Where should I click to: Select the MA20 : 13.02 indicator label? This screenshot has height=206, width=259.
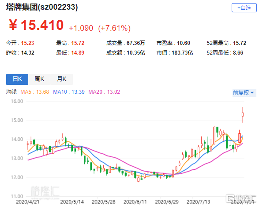104,92
